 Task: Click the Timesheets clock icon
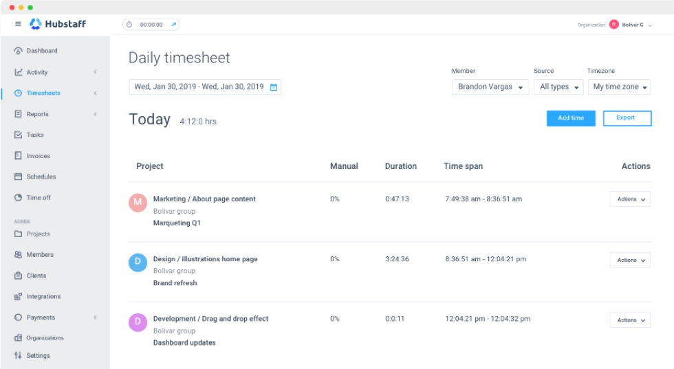click(x=18, y=93)
